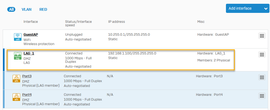Click the Add interface button
270x110 pixels.
point(240,9)
